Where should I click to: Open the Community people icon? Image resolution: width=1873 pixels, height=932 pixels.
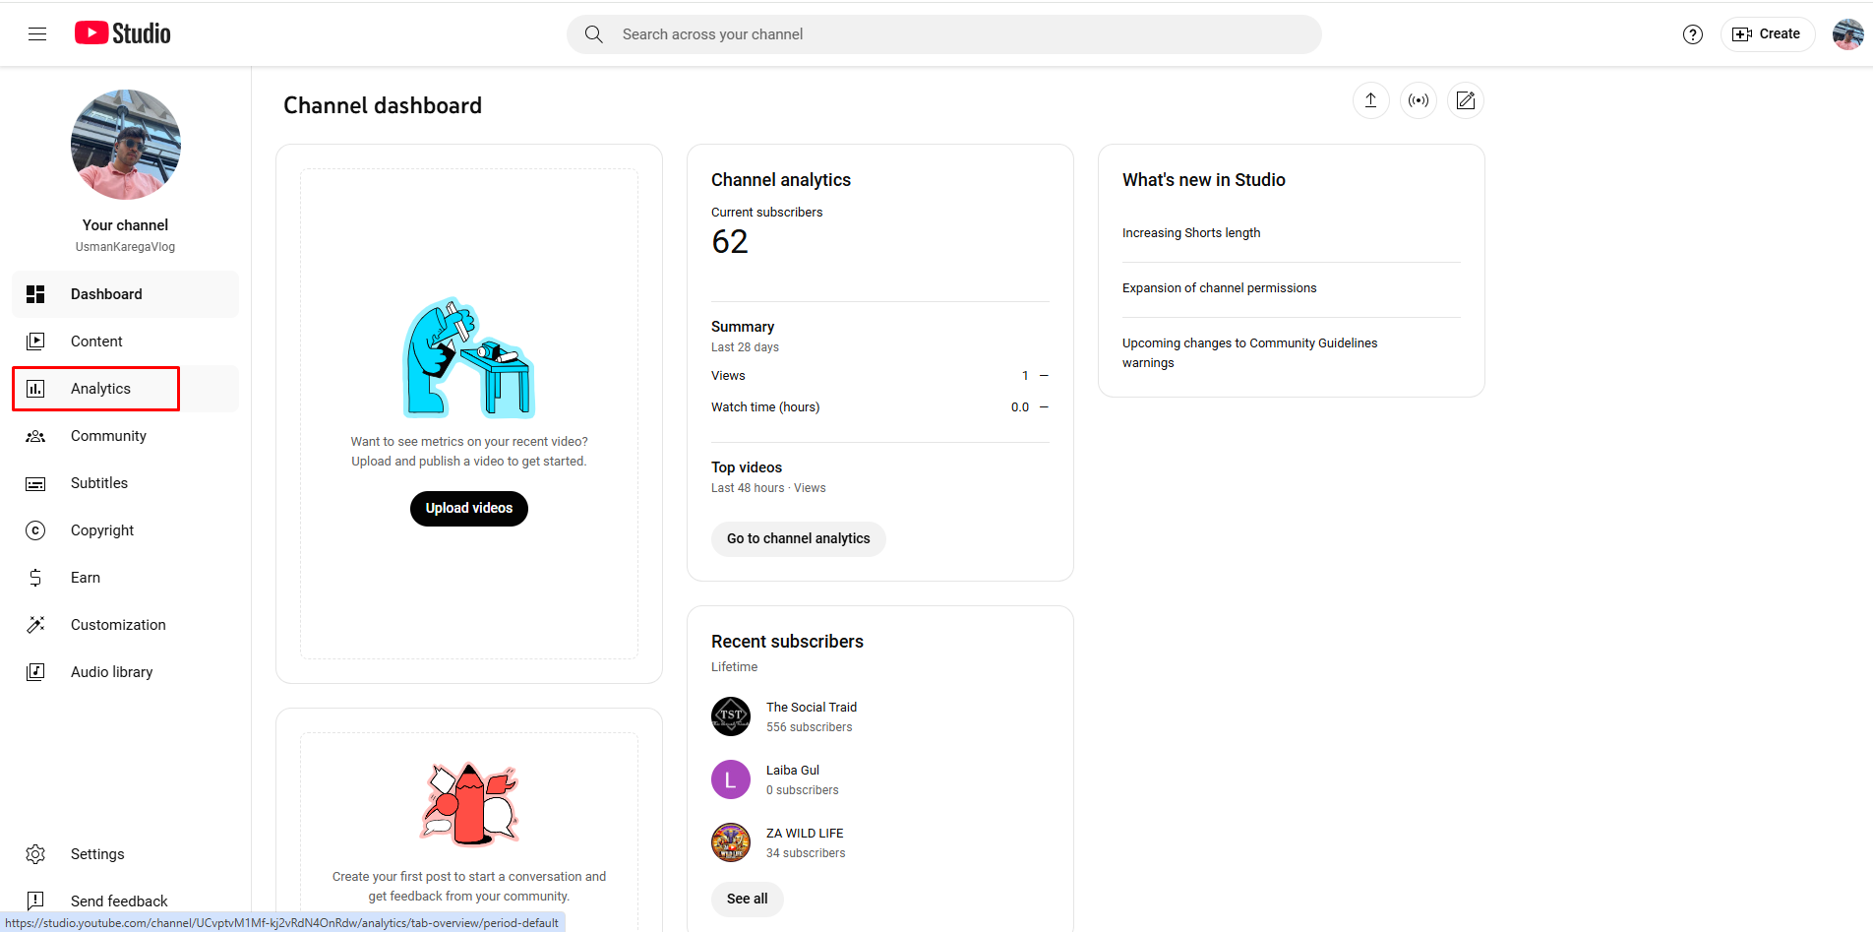click(35, 435)
